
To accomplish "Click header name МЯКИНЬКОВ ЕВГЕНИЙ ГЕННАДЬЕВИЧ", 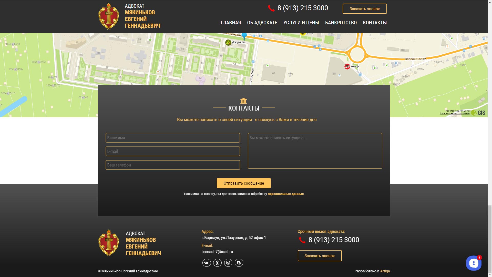I will 142,19.
